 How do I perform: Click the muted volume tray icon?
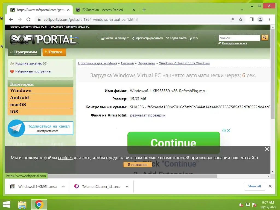pos(241,205)
